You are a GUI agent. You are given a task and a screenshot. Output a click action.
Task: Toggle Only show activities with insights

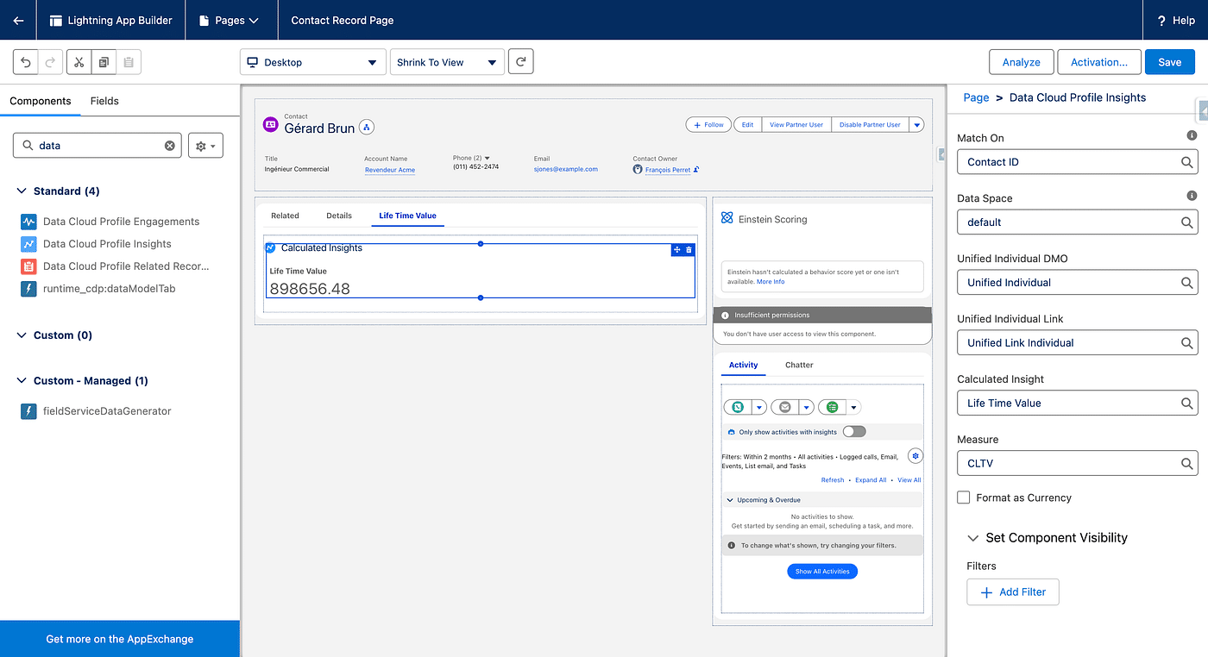tap(853, 432)
